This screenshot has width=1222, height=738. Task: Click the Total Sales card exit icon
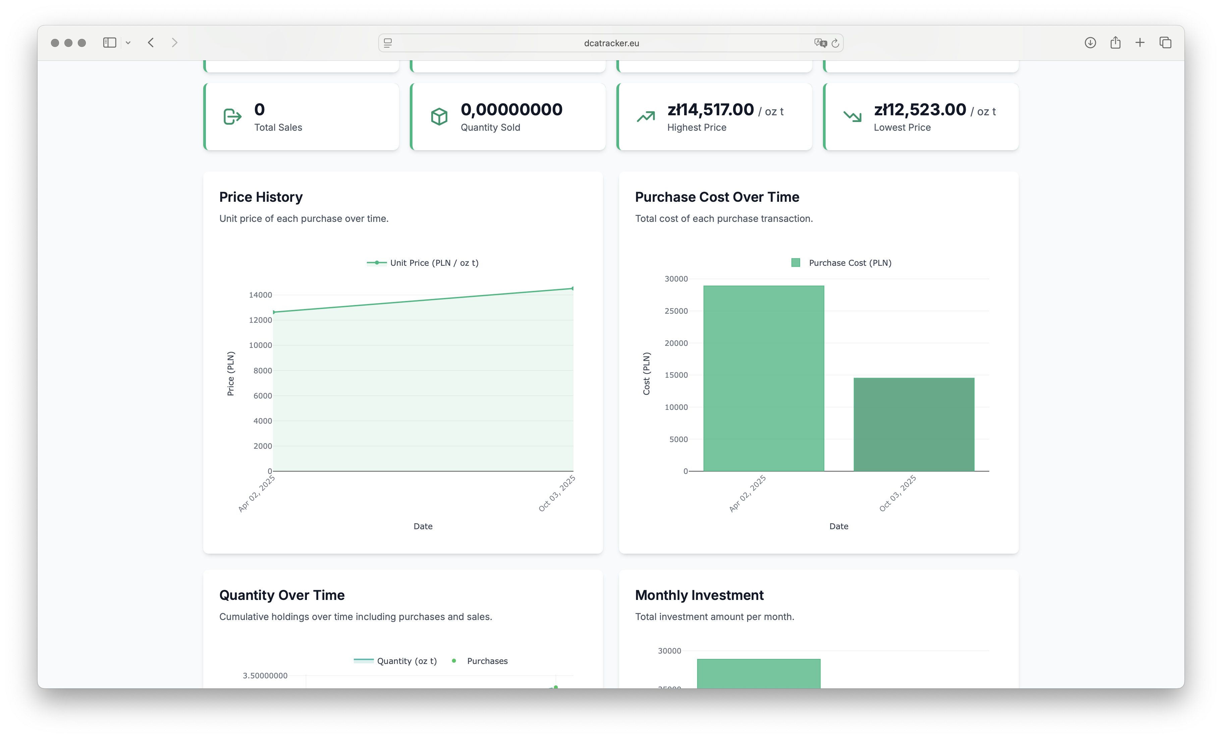pos(232,117)
